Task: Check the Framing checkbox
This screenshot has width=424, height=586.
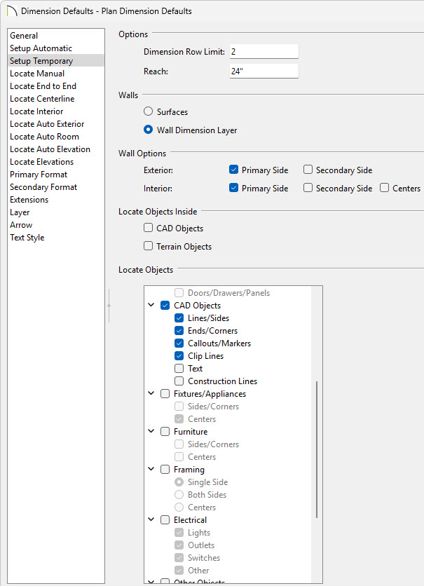Action: point(165,470)
